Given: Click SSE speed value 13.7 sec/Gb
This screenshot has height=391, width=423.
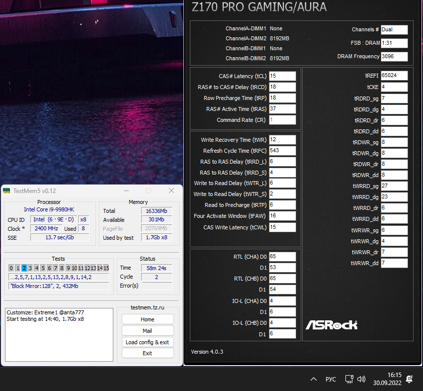Looking at the screenshot, I should coord(60,237).
